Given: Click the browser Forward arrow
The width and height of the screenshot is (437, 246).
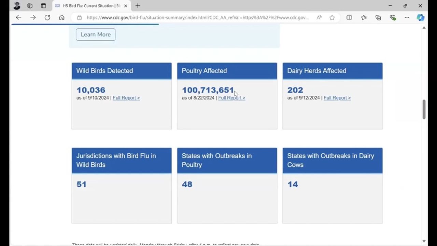Looking at the screenshot, I should (33, 17).
